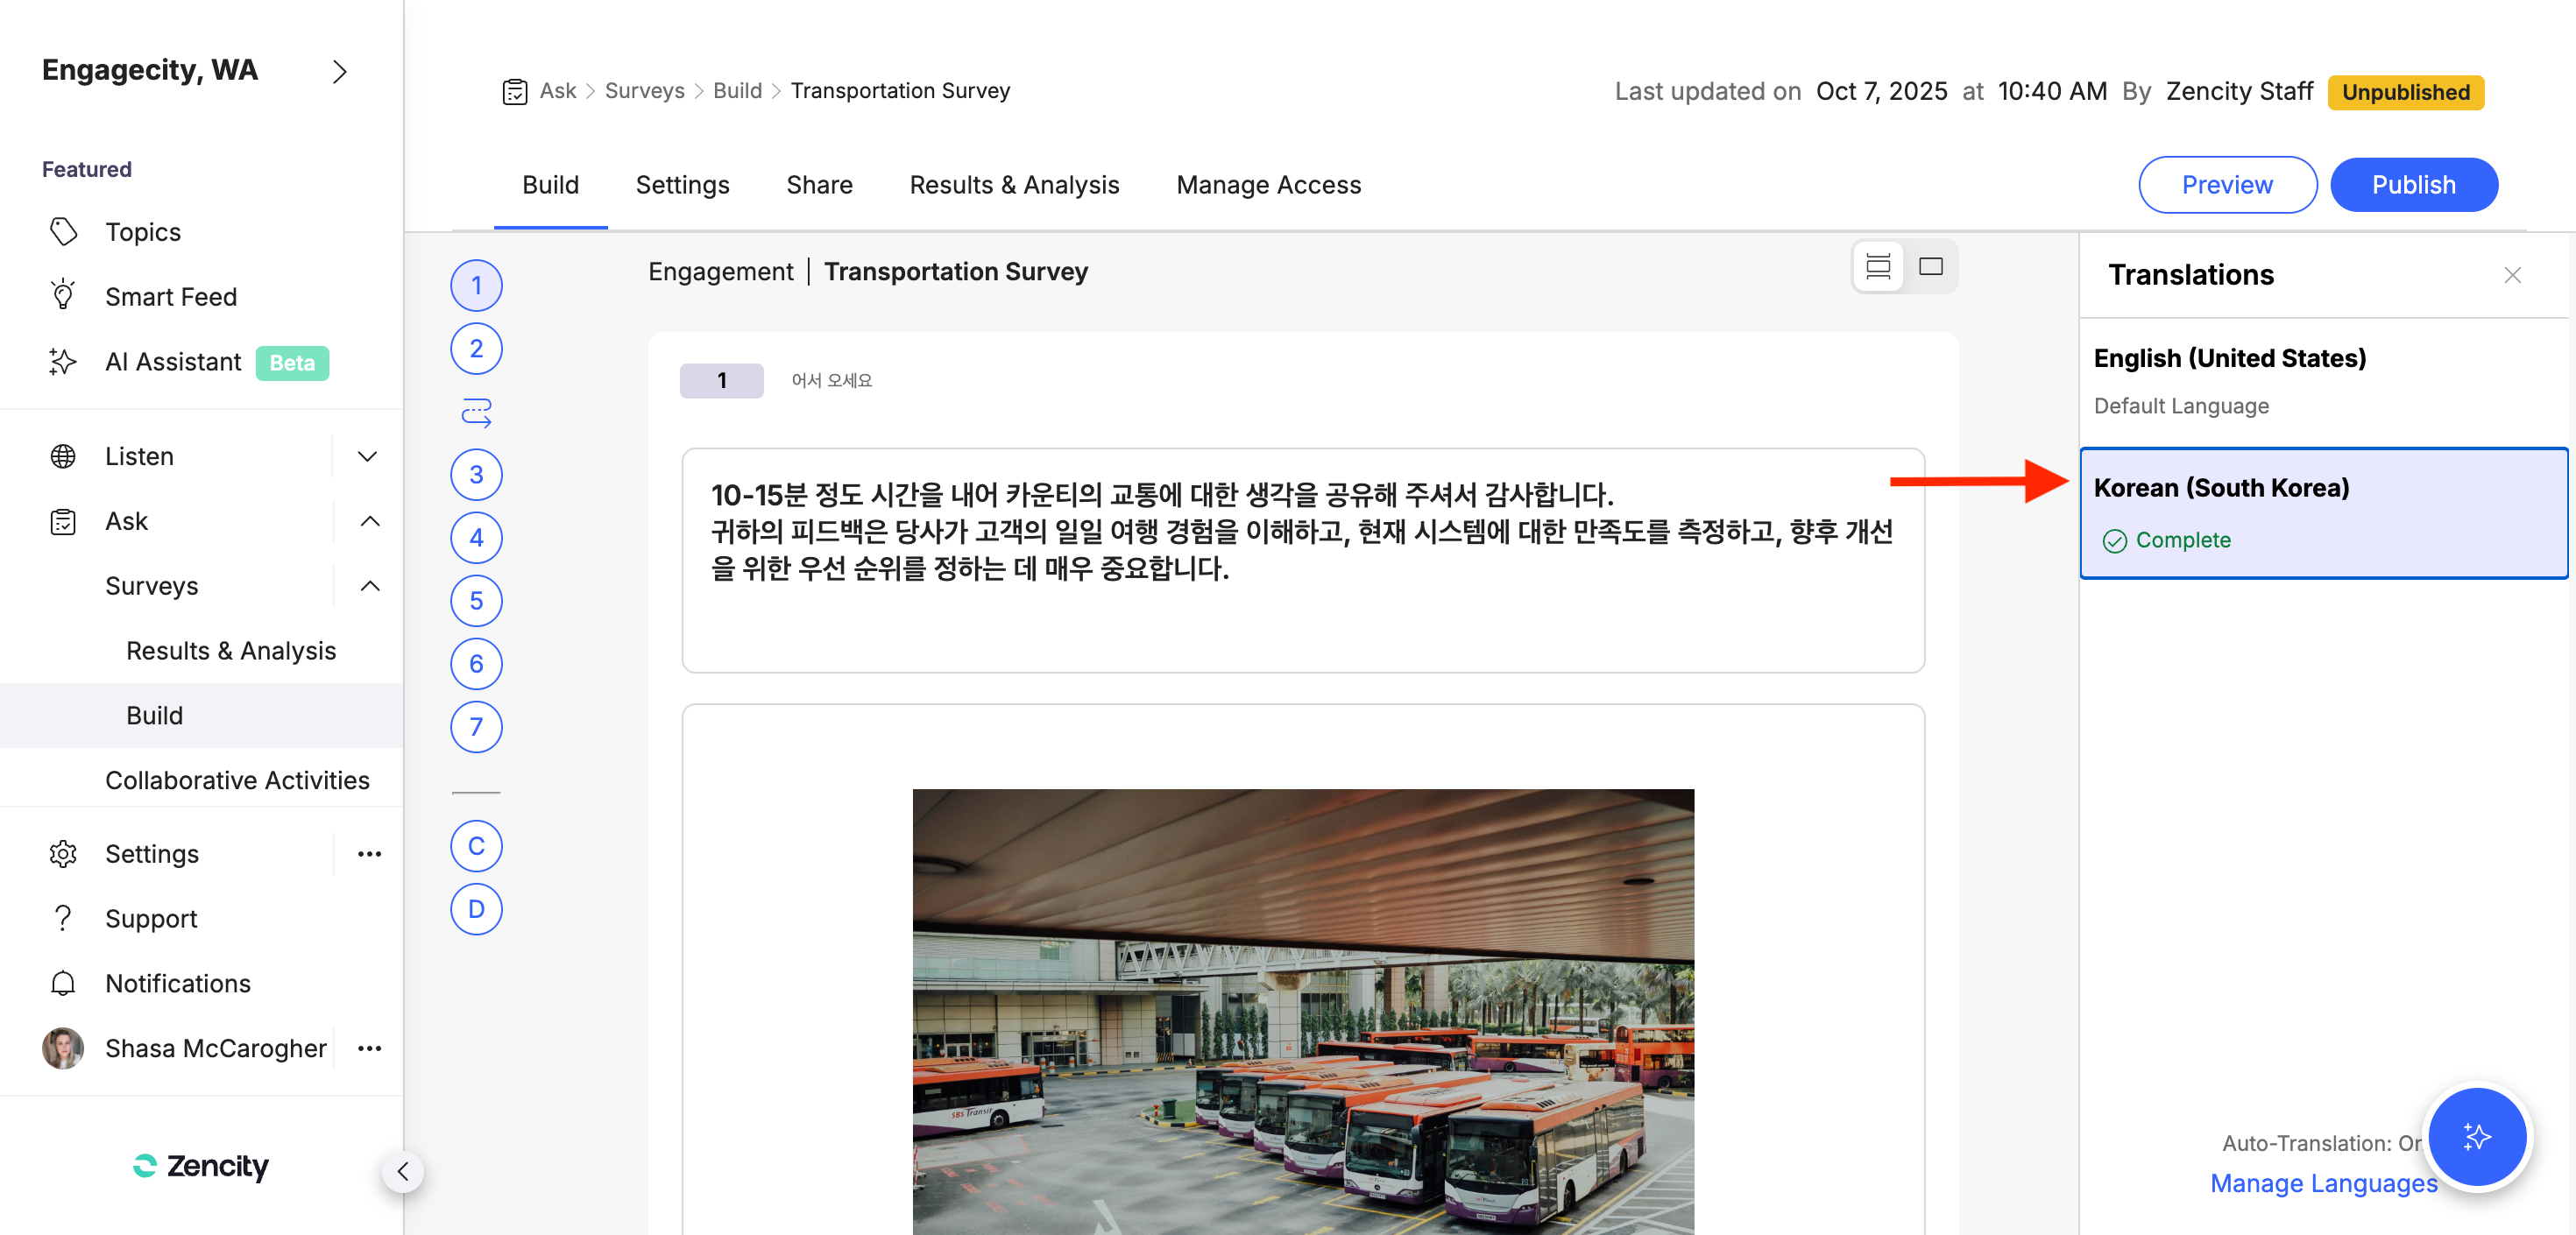The image size is (2576, 1235).
Task: Open the Manage Languages link
Action: 2322,1183
